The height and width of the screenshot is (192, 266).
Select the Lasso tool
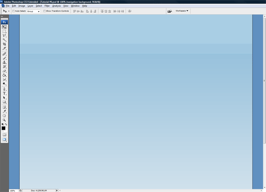point(4,36)
